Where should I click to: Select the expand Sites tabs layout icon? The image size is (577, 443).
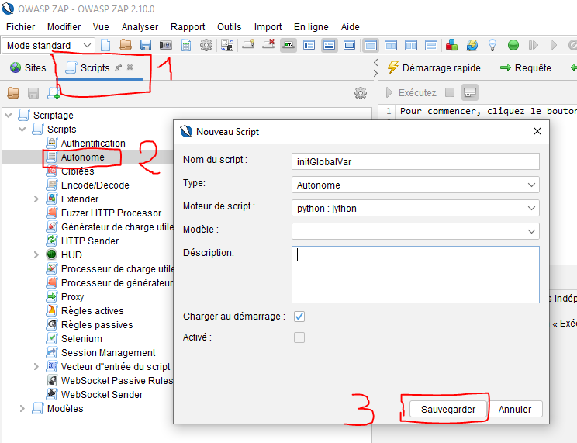pyautogui.click(x=309, y=45)
